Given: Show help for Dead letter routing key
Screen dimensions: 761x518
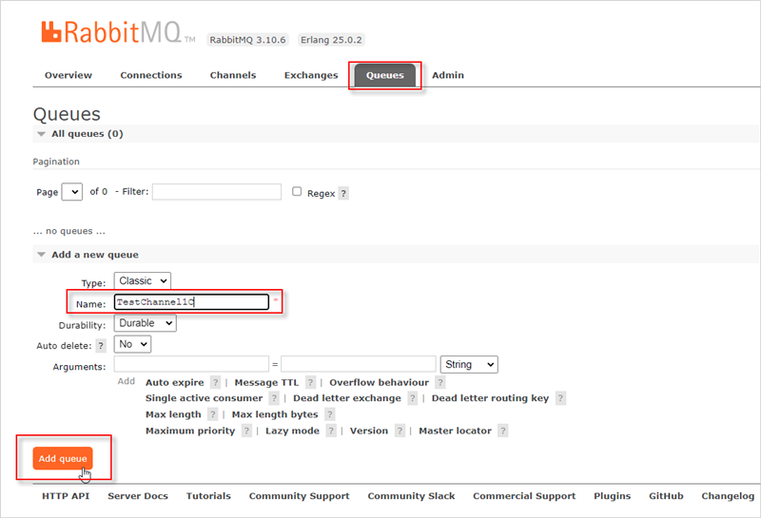Looking at the screenshot, I should point(560,398).
